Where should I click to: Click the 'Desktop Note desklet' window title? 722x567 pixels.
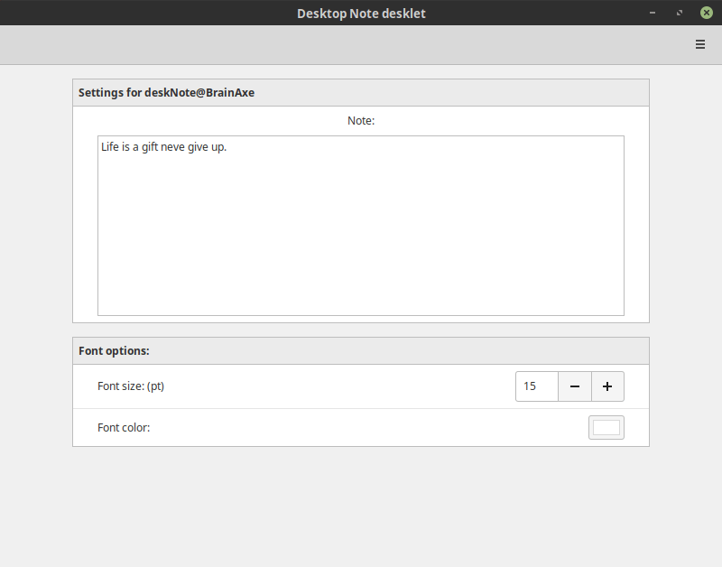coord(361,14)
